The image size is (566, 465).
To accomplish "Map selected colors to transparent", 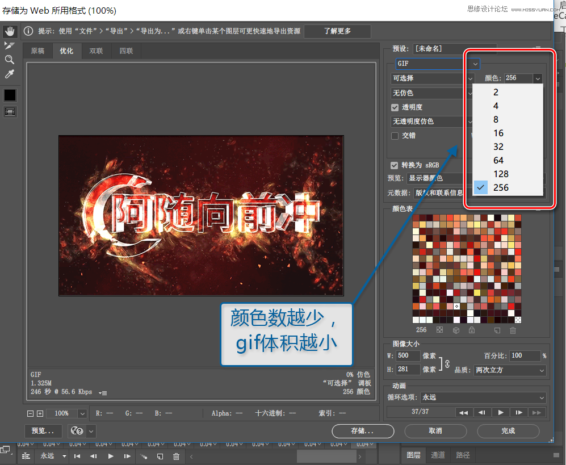I will pyautogui.click(x=439, y=330).
